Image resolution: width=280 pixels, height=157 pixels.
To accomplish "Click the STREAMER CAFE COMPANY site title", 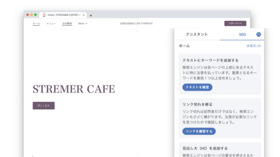I will [136, 24].
